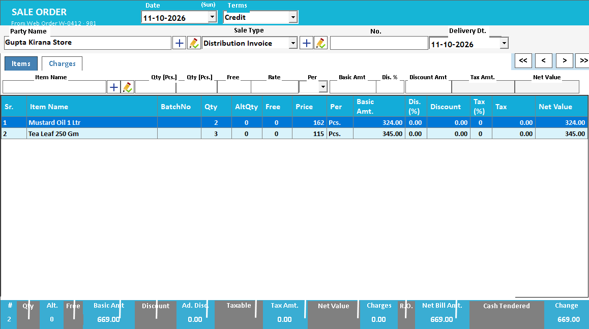Select the Tea Leaf 250 Gm row
The width and height of the screenshot is (589, 329).
pyautogui.click(x=294, y=134)
